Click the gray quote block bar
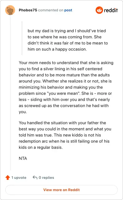This screenshot has width=123, height=200. pos(22,38)
